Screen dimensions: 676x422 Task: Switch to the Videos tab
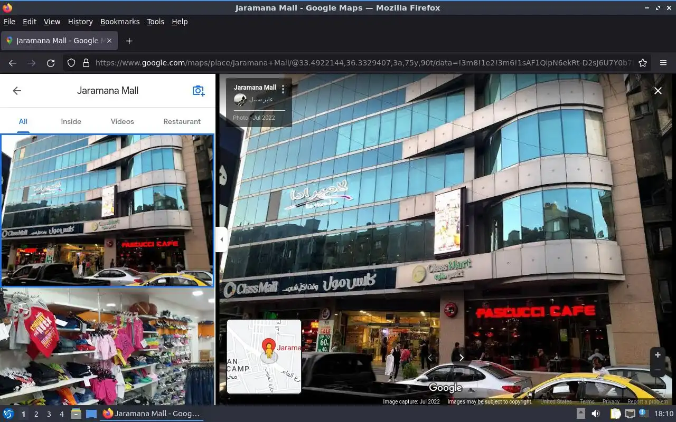[122, 121]
